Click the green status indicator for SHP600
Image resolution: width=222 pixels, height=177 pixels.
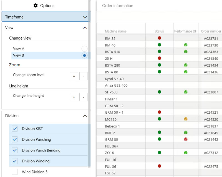pyautogui.click(x=159, y=92)
